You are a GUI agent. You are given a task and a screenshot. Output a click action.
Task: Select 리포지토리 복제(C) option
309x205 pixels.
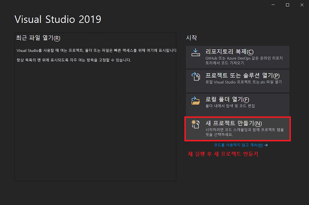[x=237, y=57]
